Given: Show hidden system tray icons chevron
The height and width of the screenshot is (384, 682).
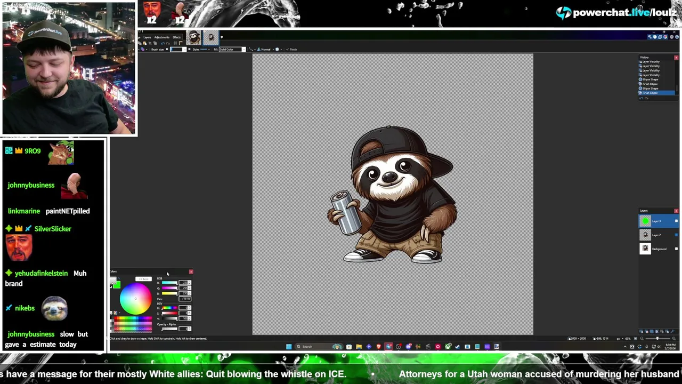Looking at the screenshot, I should click(x=625, y=347).
